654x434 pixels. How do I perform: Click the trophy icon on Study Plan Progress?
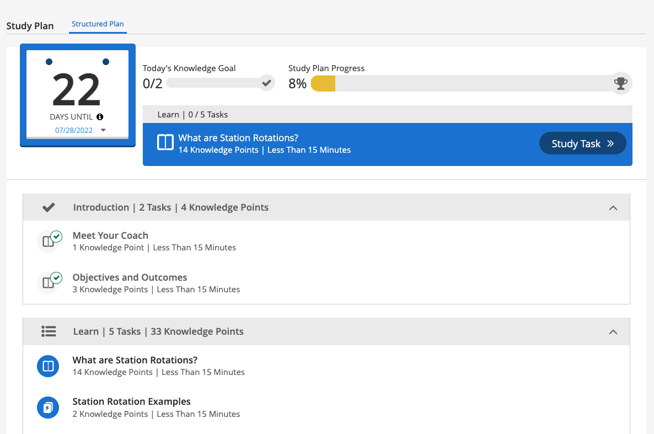pyautogui.click(x=621, y=83)
